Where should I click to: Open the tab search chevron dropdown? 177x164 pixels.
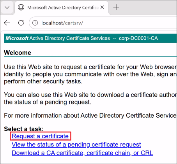coord(7,7)
